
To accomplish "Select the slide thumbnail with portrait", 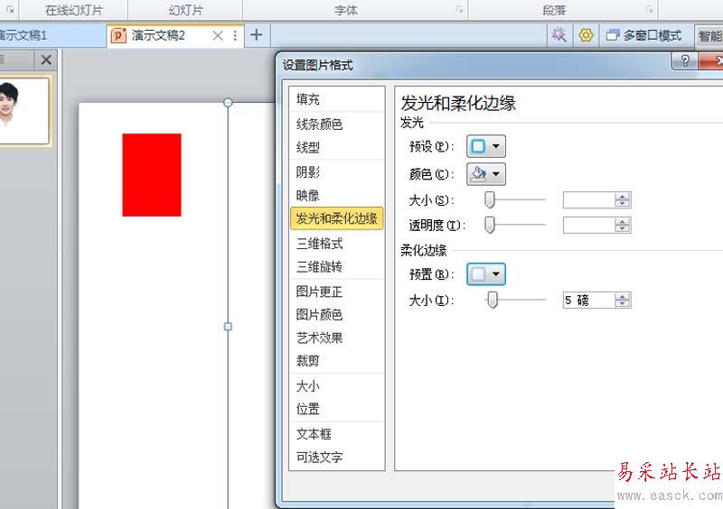I will coord(24,112).
